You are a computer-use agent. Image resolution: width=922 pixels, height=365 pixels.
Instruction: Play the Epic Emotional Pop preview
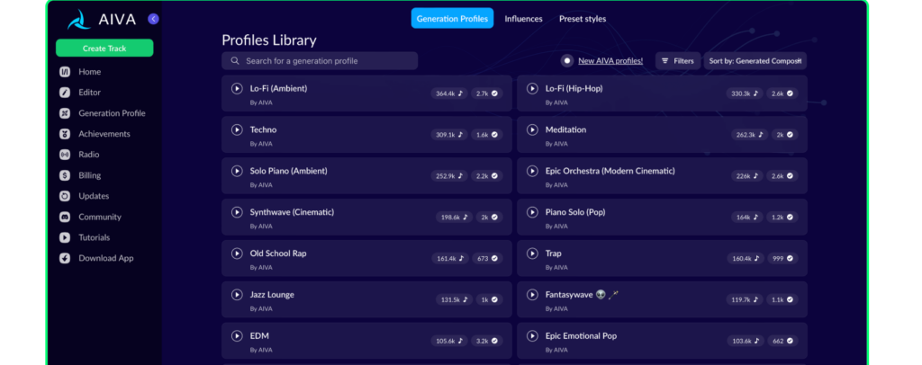pyautogui.click(x=532, y=335)
